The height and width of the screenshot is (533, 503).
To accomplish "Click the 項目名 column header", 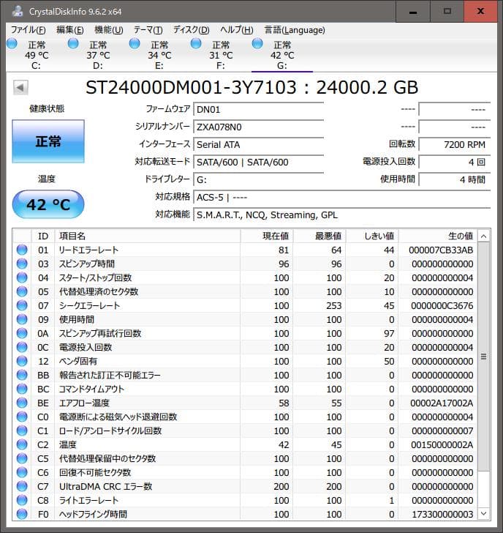I will (148, 236).
